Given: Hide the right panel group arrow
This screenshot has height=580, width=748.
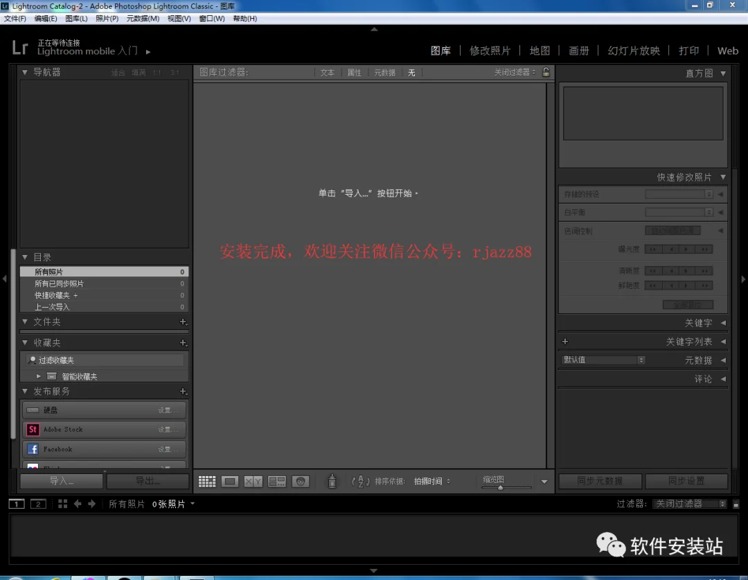Looking at the screenshot, I should 743,279.
